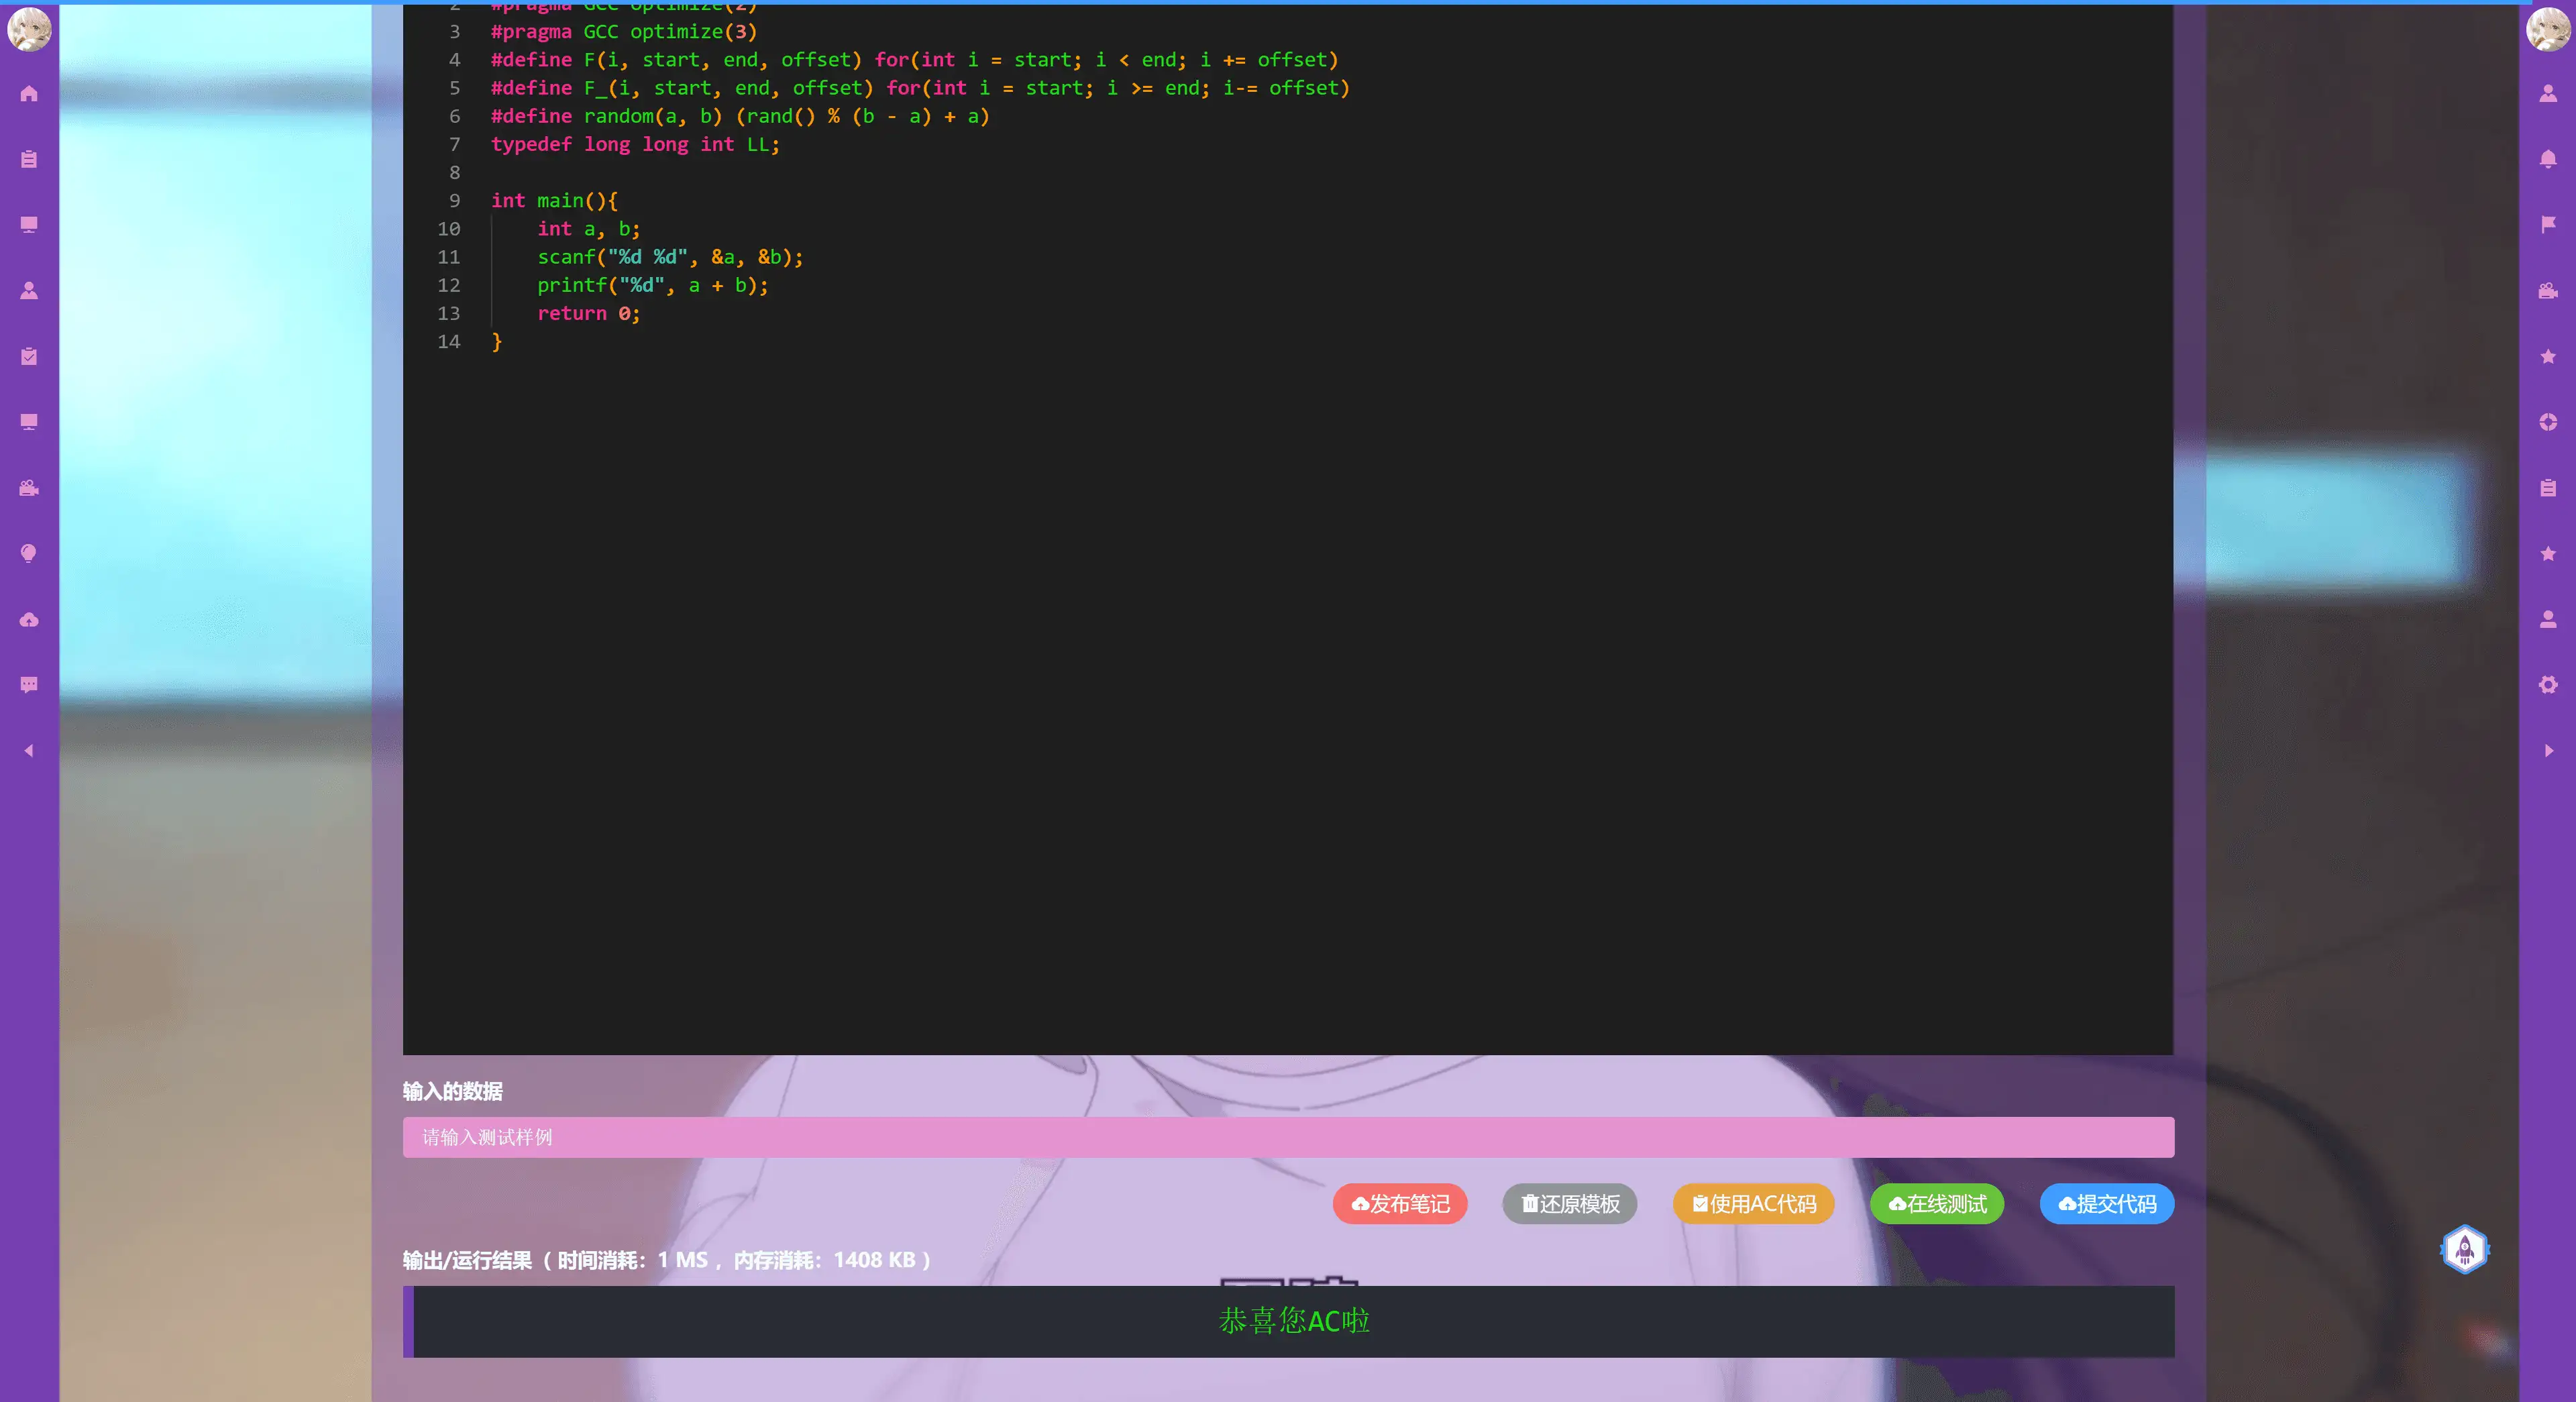Click the 还原模板 restore template button
This screenshot has height=1402, width=2576.
pyautogui.click(x=1569, y=1204)
